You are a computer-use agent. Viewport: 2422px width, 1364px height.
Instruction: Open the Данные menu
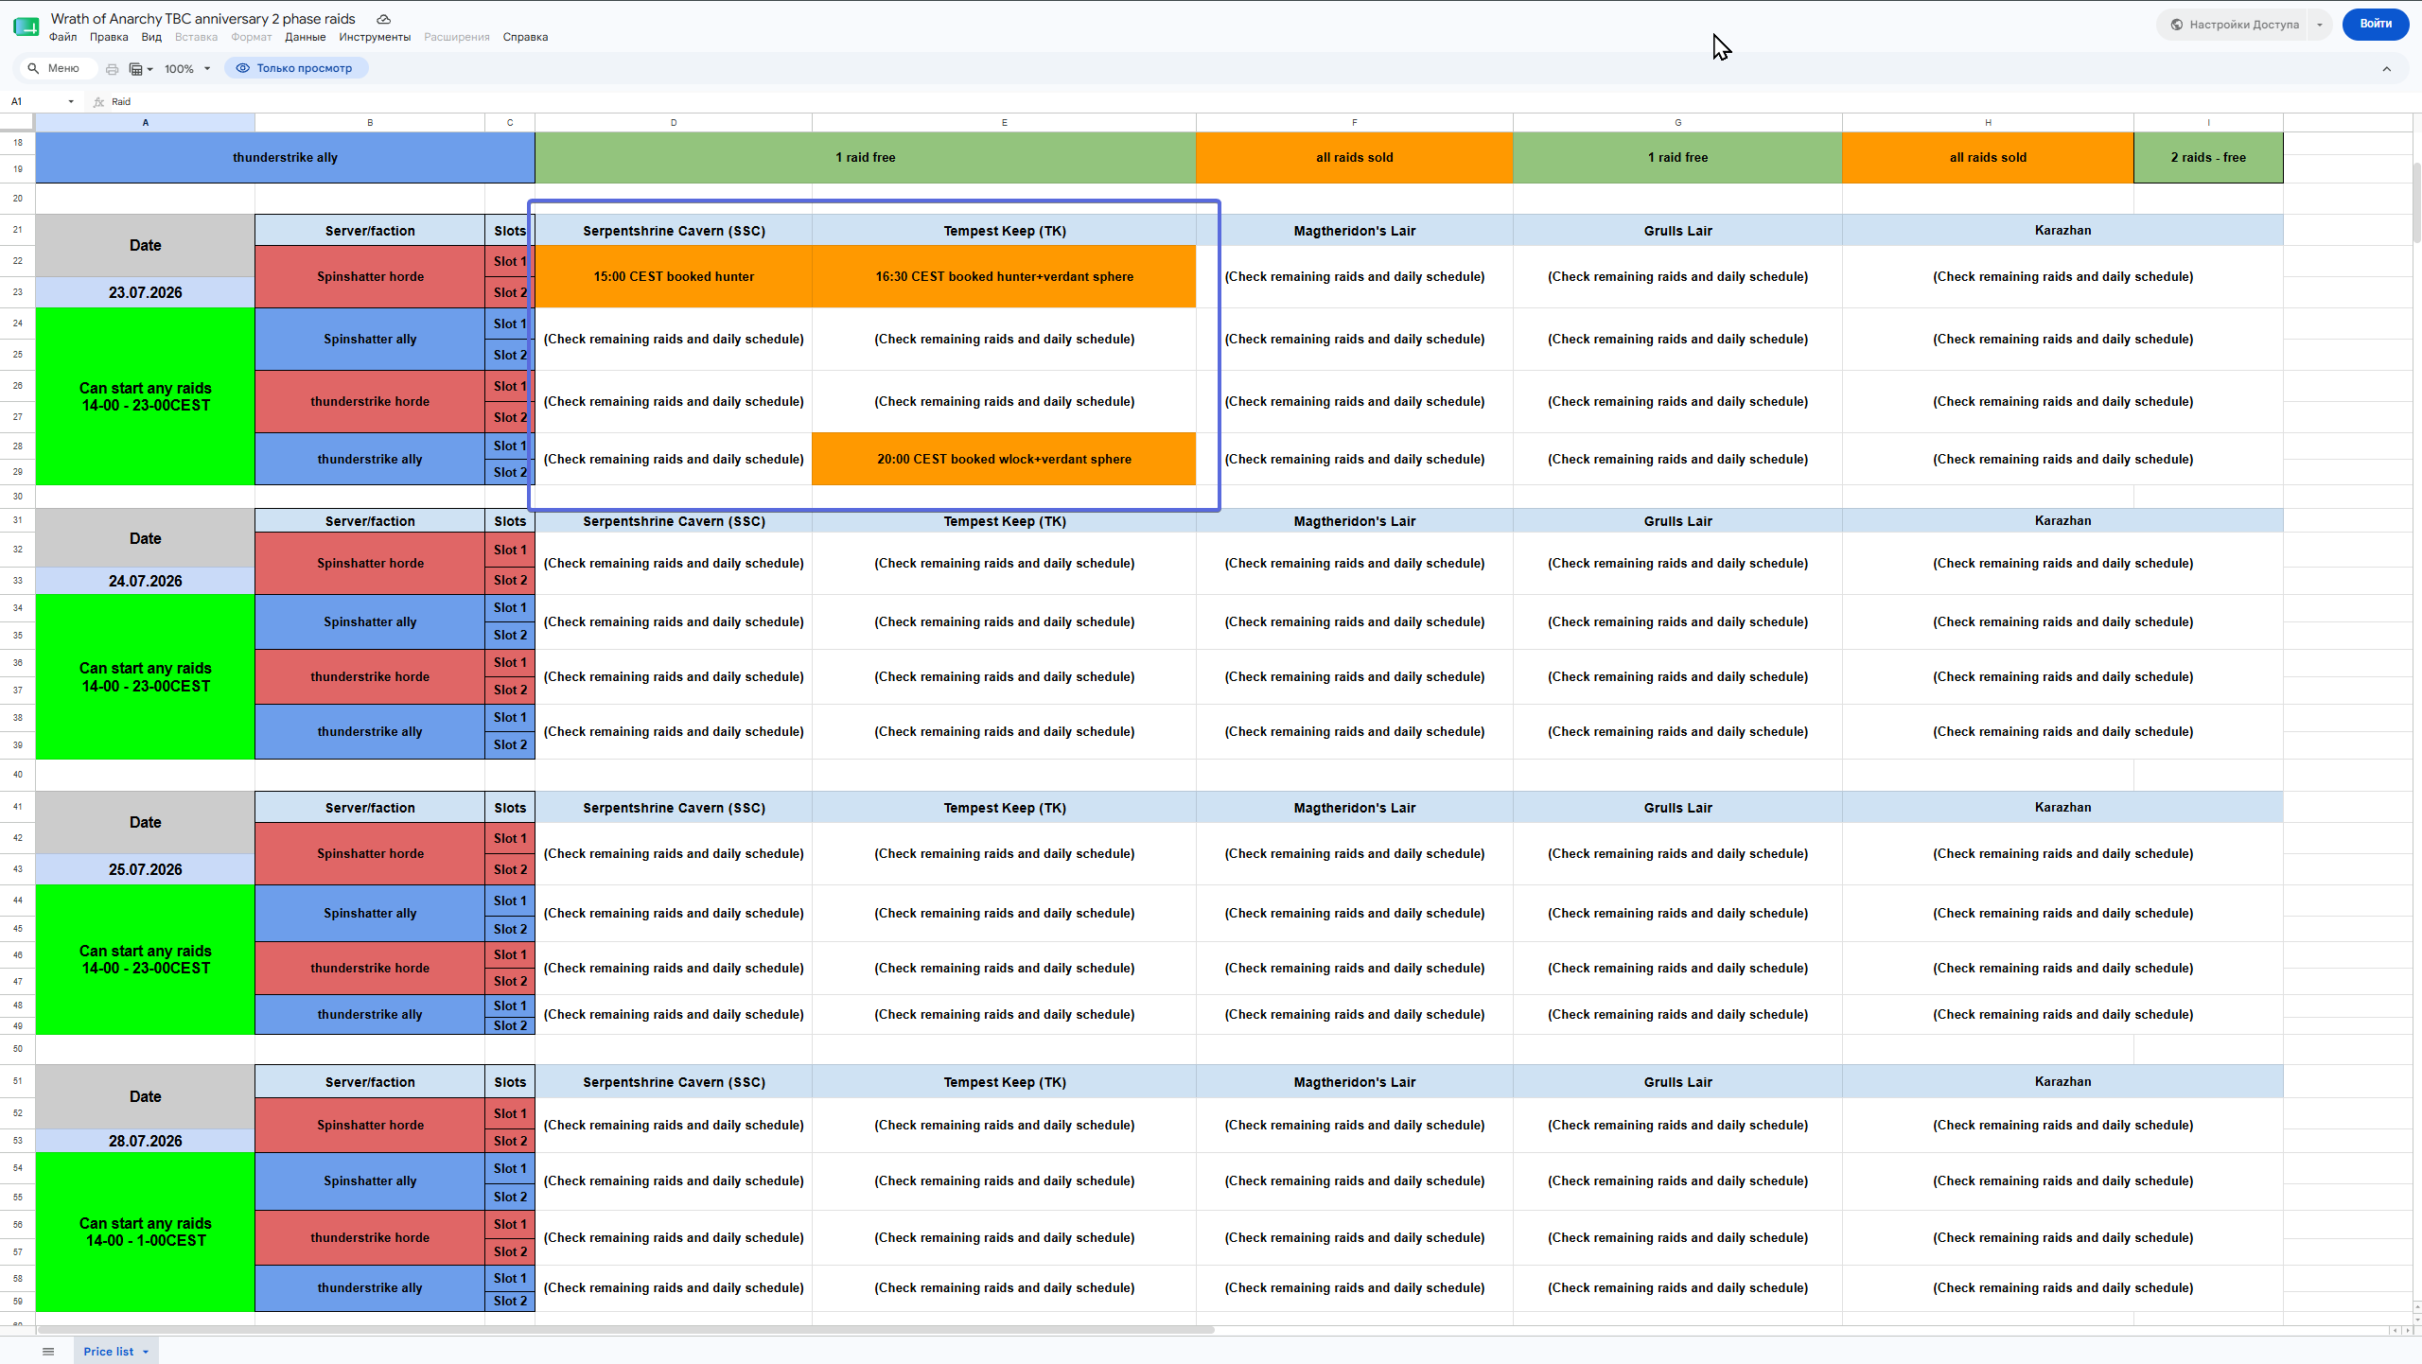(305, 37)
